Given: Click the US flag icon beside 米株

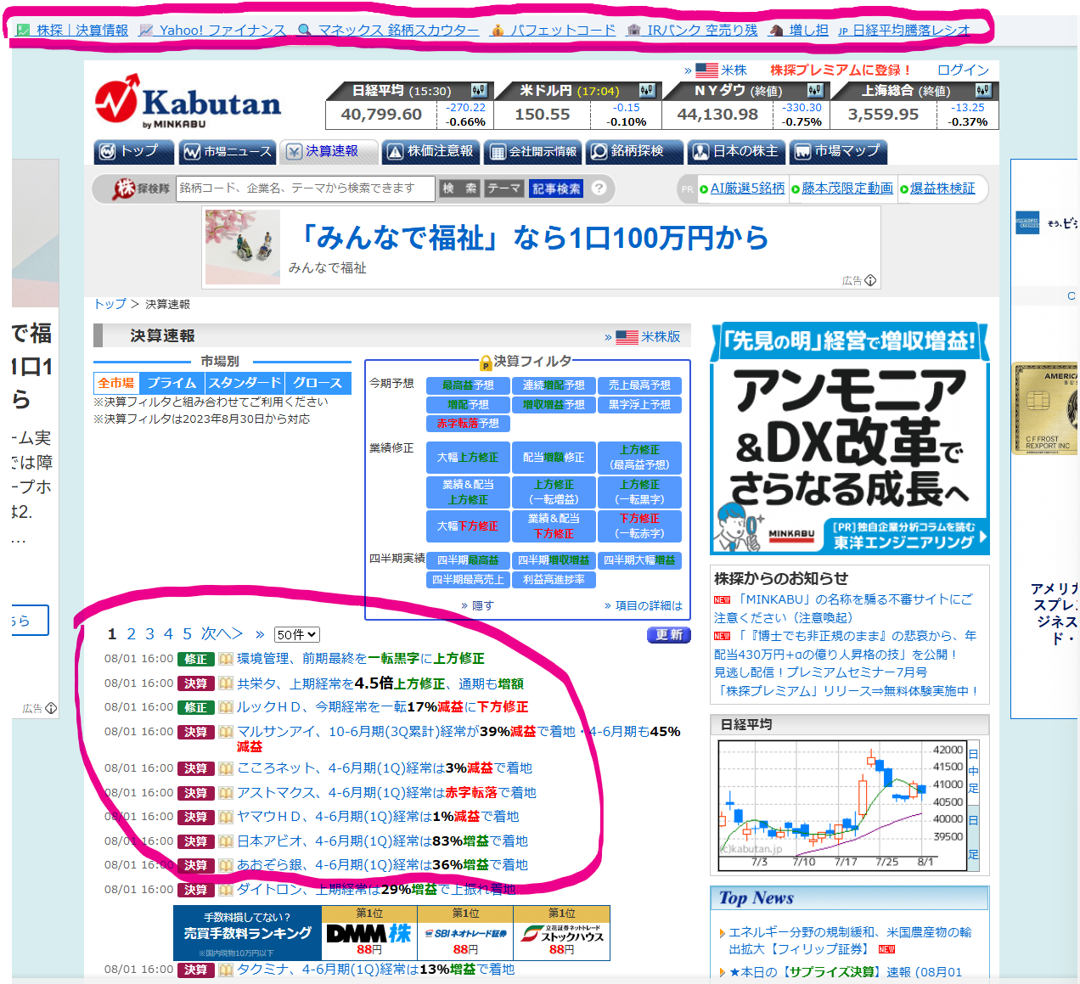Looking at the screenshot, I should coord(706,70).
